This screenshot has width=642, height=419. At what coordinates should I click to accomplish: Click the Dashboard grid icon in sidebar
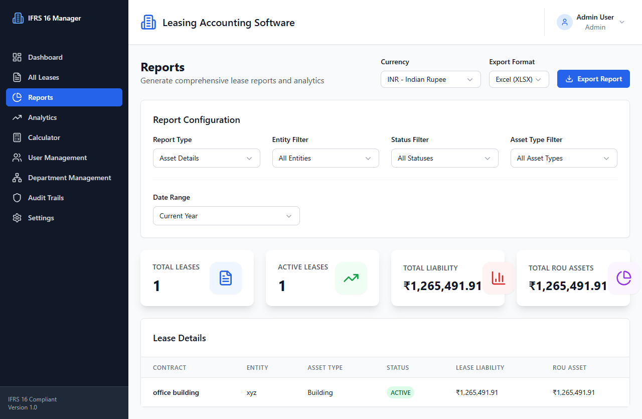(17, 57)
